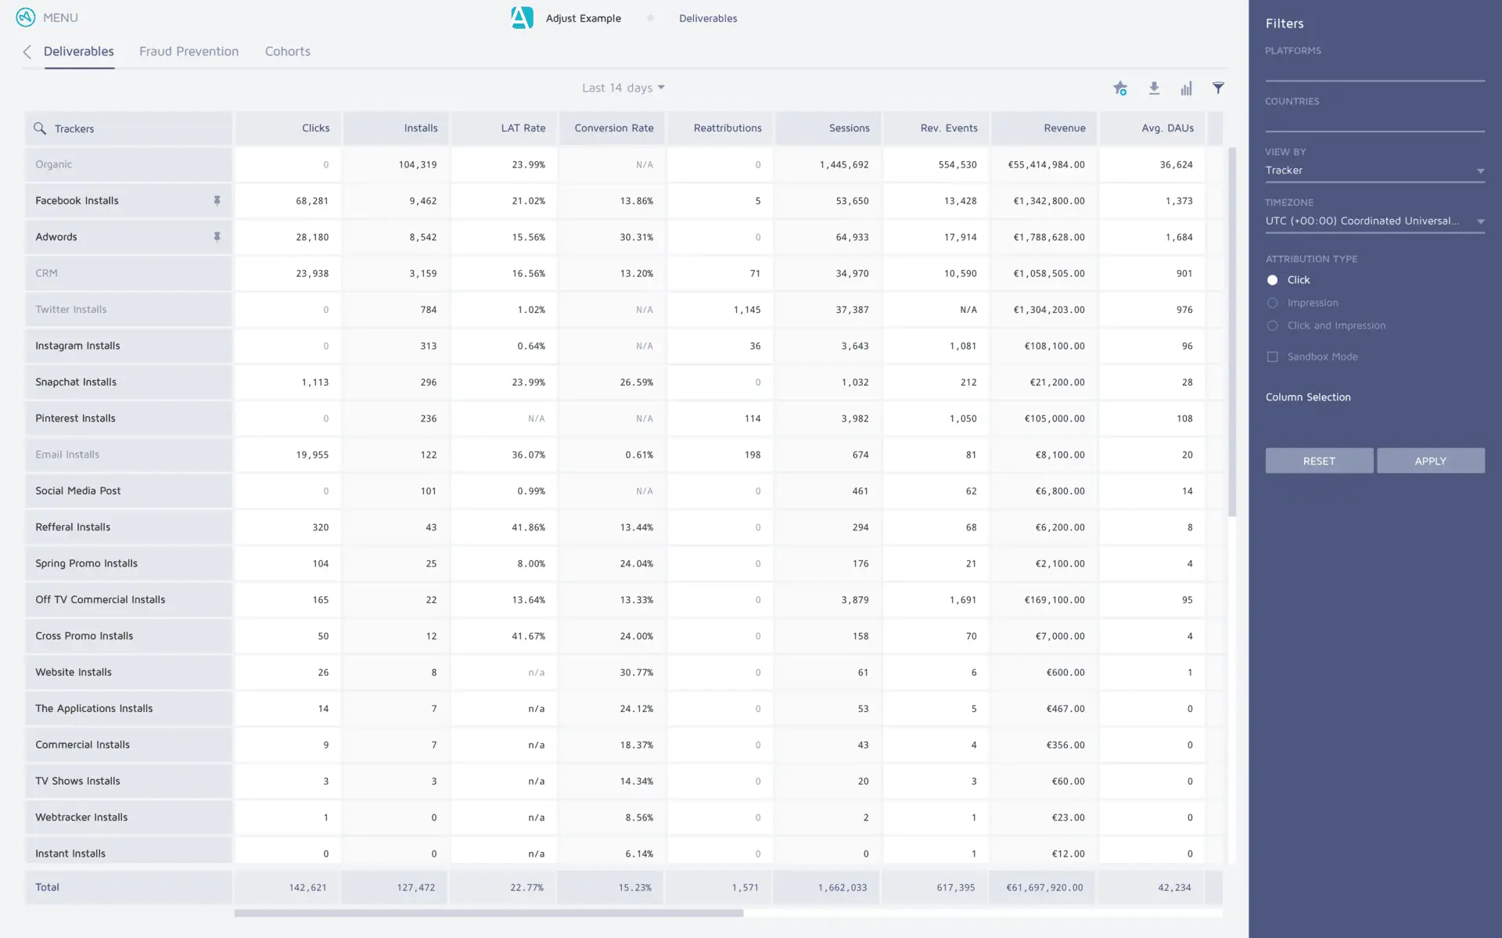Click the pin icon on Facebook Installs
The width and height of the screenshot is (1502, 938).
(x=217, y=201)
